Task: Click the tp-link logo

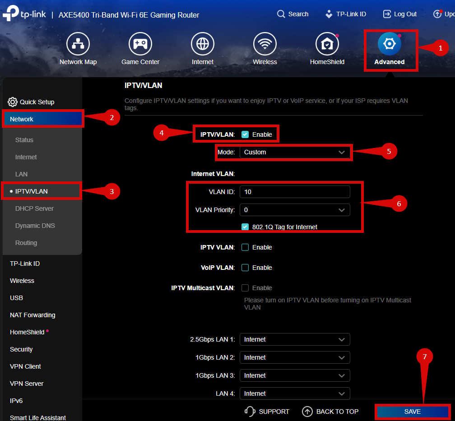Action: [24, 13]
